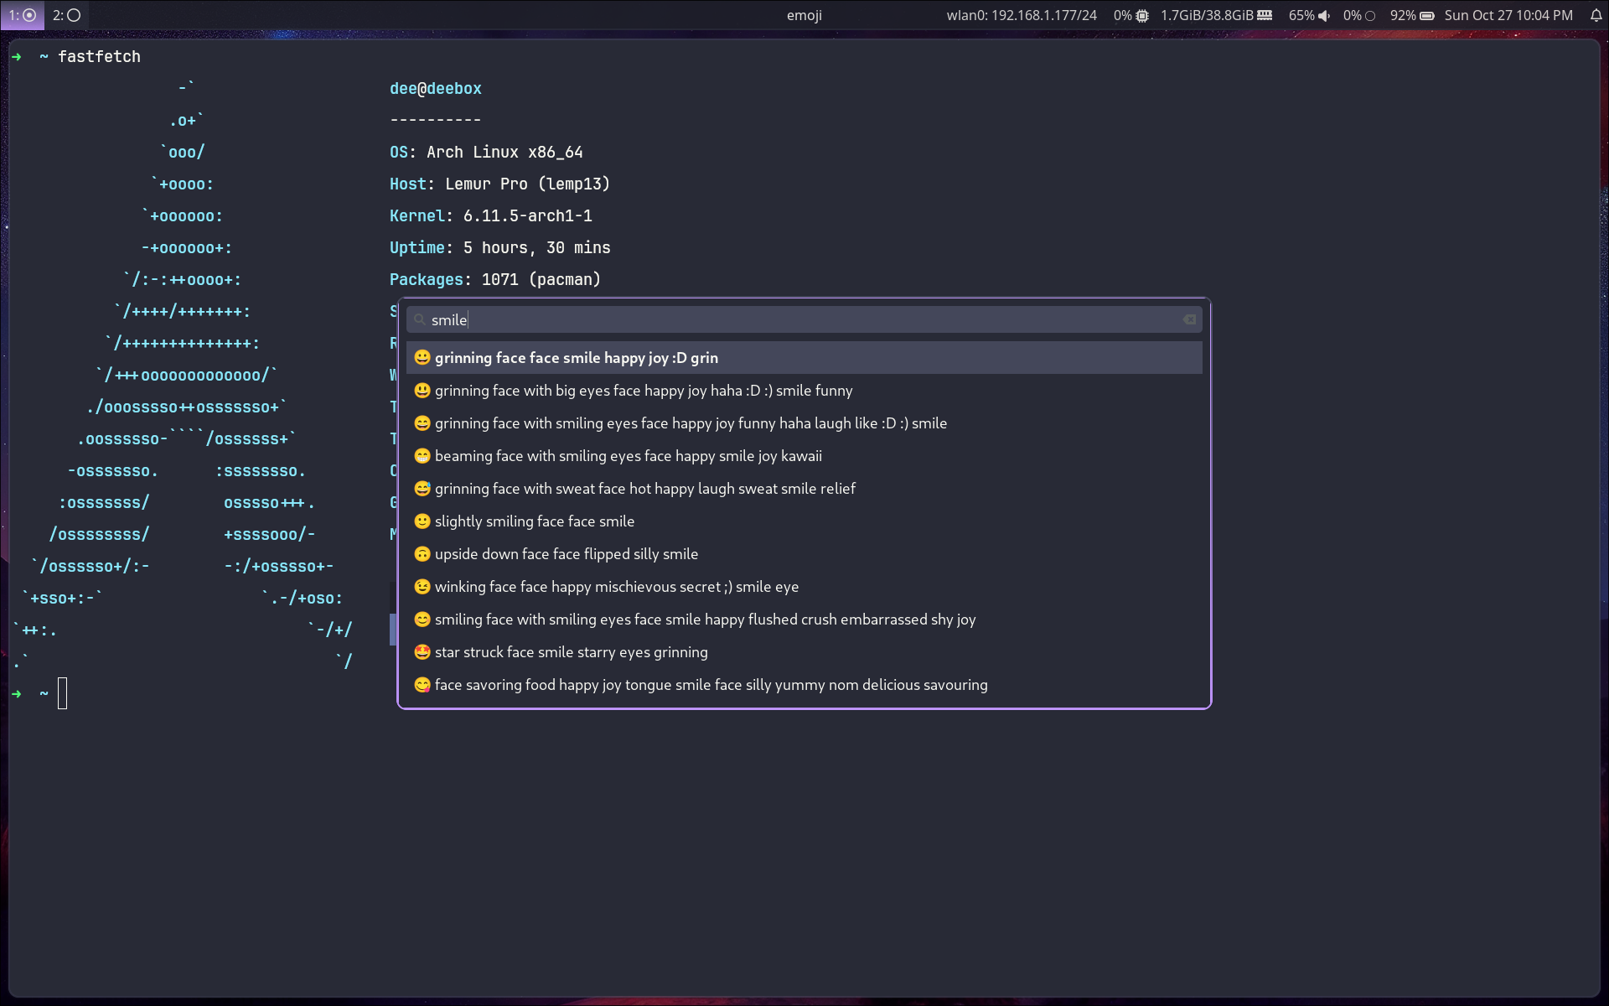Click the upside down face emoji icon
Image resolution: width=1609 pixels, height=1006 pixels.
[422, 554]
